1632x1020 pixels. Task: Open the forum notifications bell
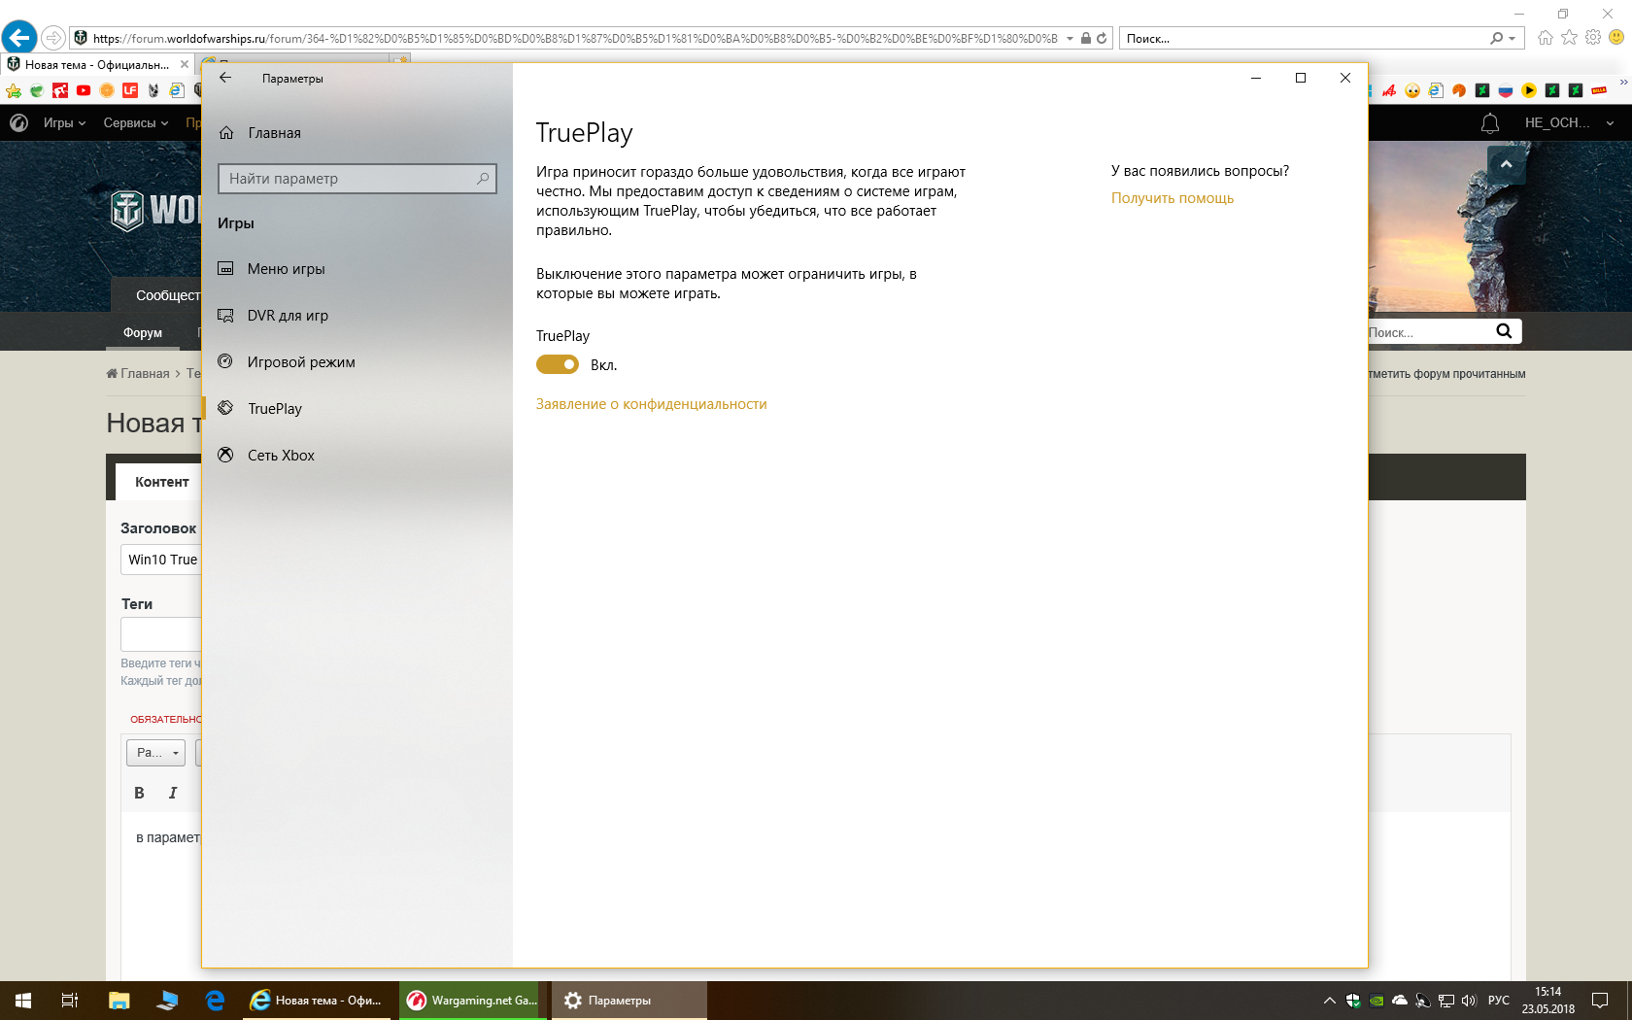click(1489, 123)
